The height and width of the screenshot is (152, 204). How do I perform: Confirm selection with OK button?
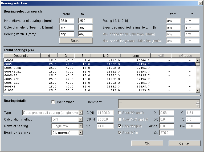(147, 143)
